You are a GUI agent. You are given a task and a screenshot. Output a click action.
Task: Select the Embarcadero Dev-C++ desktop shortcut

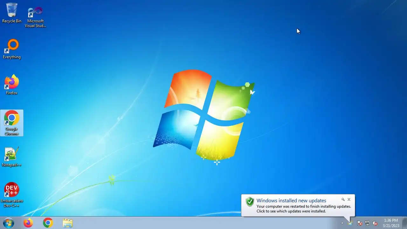[12, 195]
